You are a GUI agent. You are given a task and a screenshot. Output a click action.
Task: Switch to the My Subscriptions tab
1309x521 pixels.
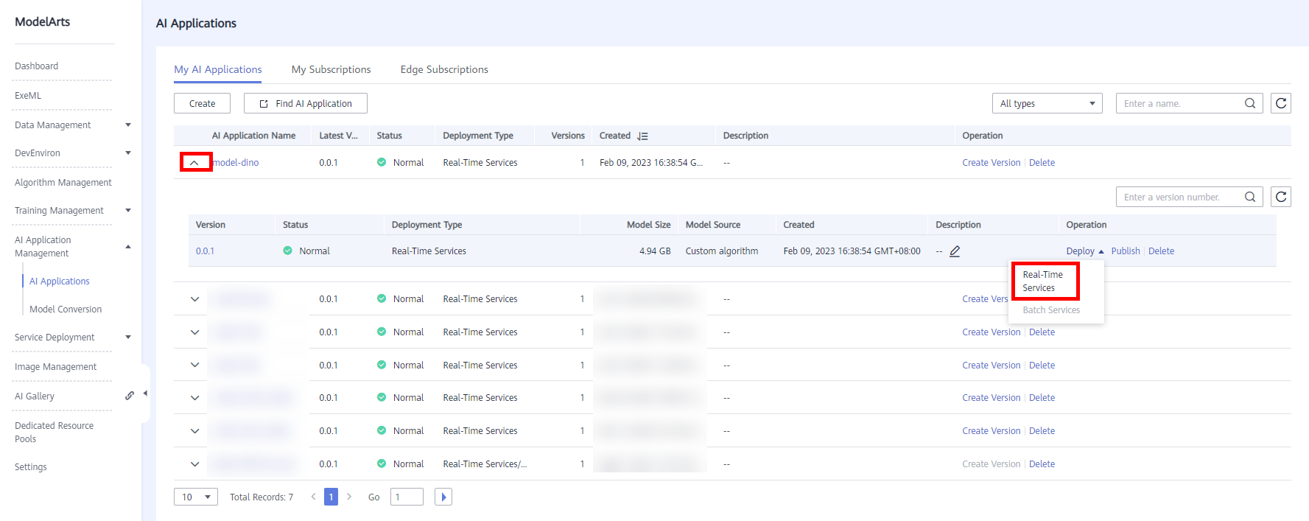pos(331,69)
